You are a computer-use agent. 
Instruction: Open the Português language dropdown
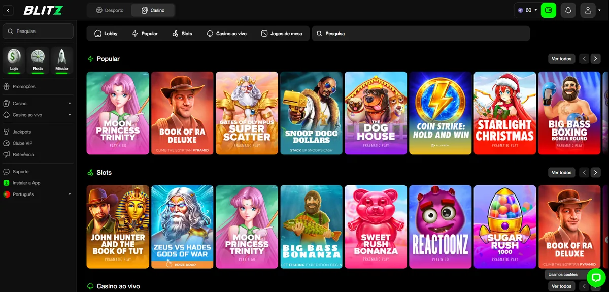pos(38,194)
